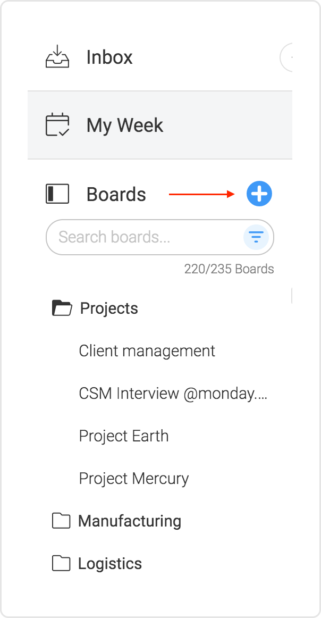Select the Boards heading
This screenshot has width=321, height=618.
point(116,194)
